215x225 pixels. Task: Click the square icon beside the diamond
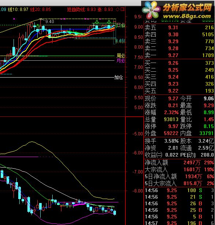122,9
